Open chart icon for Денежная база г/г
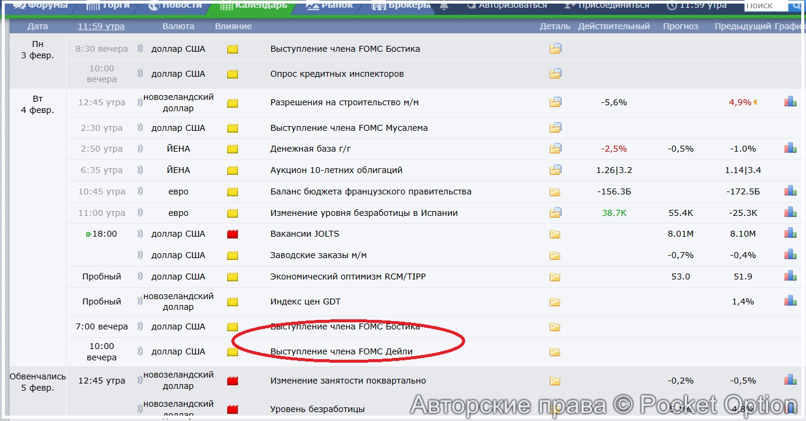The width and height of the screenshot is (806, 421). tap(790, 148)
